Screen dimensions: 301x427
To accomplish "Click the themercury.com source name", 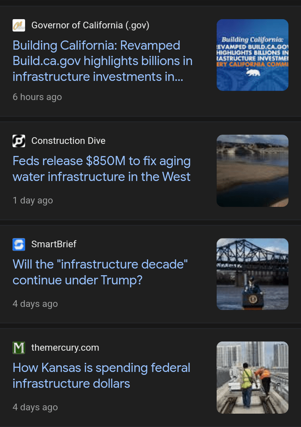I will coord(65,348).
